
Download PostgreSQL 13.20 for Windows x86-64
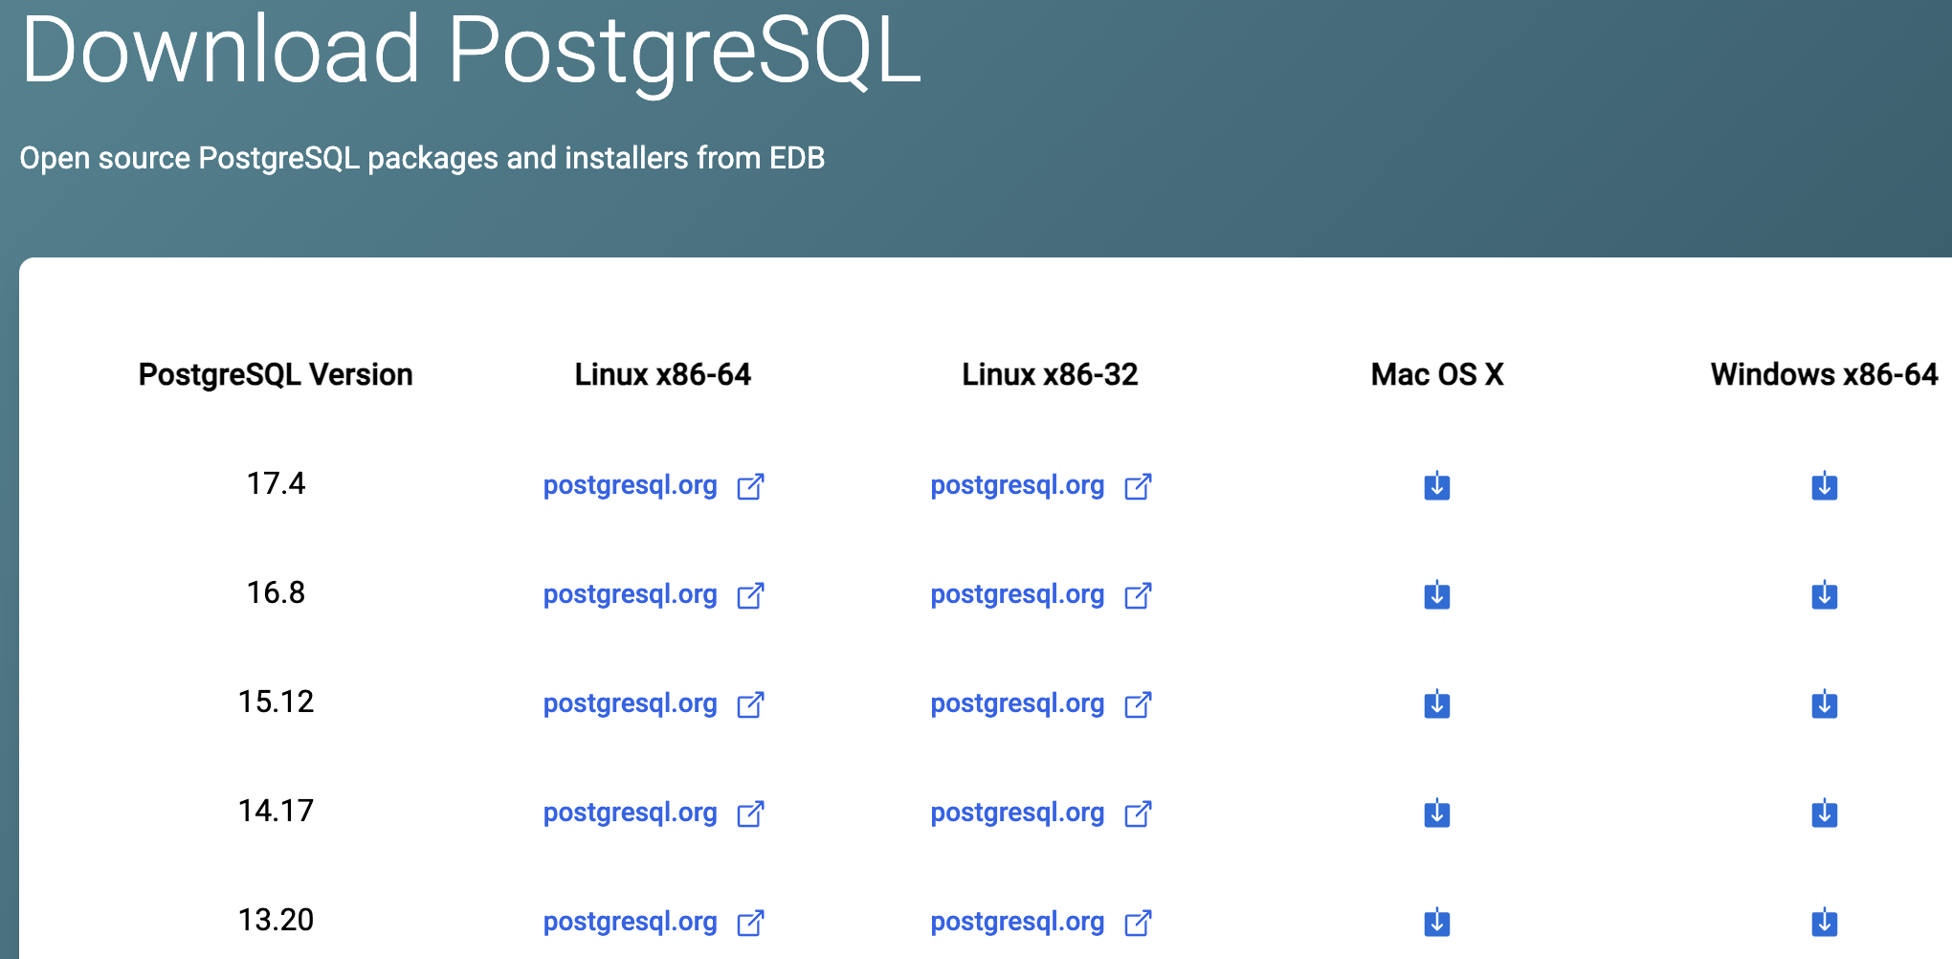(1824, 922)
